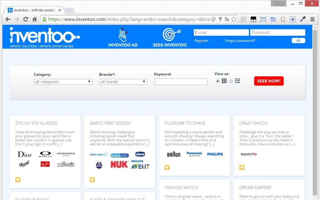
Task: Click the star icon under Pleasure to Shave
Action: coord(167,167)
